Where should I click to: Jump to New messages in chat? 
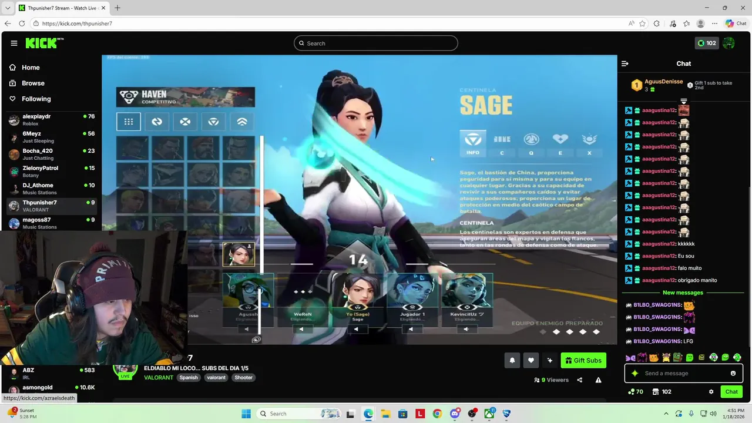click(683, 293)
